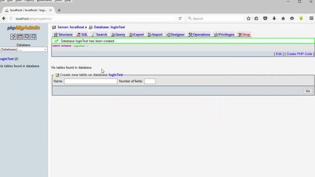
Task: Open a new browser tab with plus
Action: (59, 10)
